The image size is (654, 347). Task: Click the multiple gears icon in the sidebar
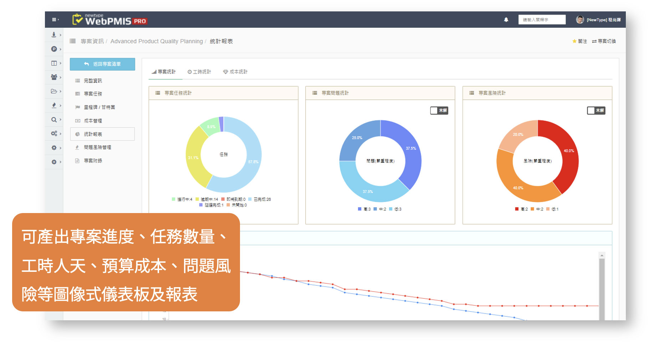point(54,134)
